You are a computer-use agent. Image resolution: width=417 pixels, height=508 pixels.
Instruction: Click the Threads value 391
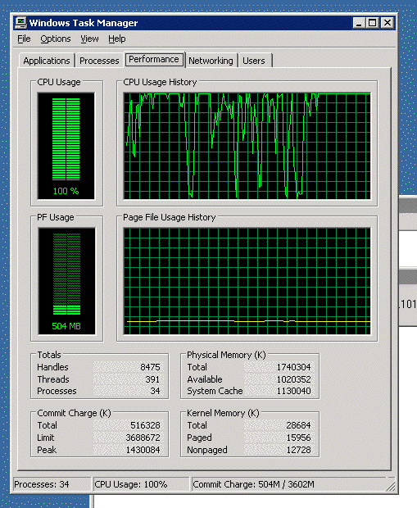pyautogui.click(x=152, y=379)
